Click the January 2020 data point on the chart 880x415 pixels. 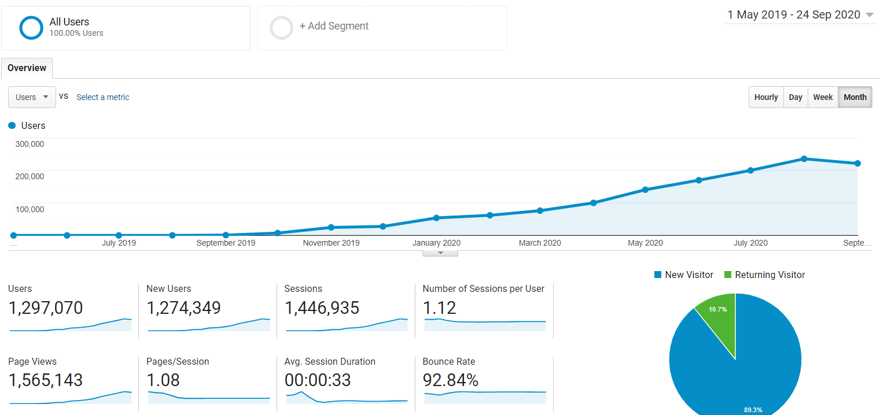pos(436,218)
